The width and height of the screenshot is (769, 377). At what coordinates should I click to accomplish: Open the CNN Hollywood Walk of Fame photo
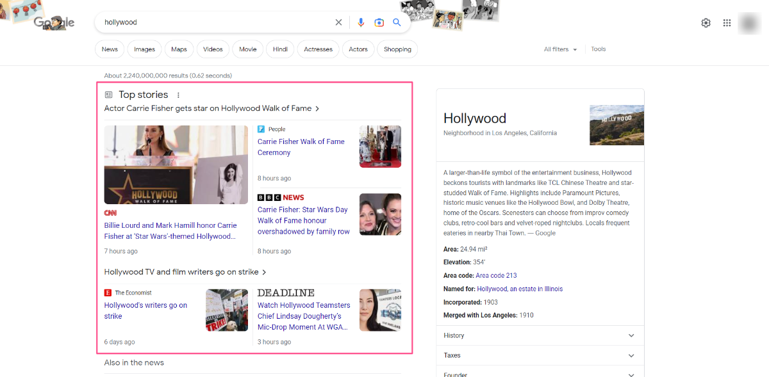pyautogui.click(x=176, y=164)
